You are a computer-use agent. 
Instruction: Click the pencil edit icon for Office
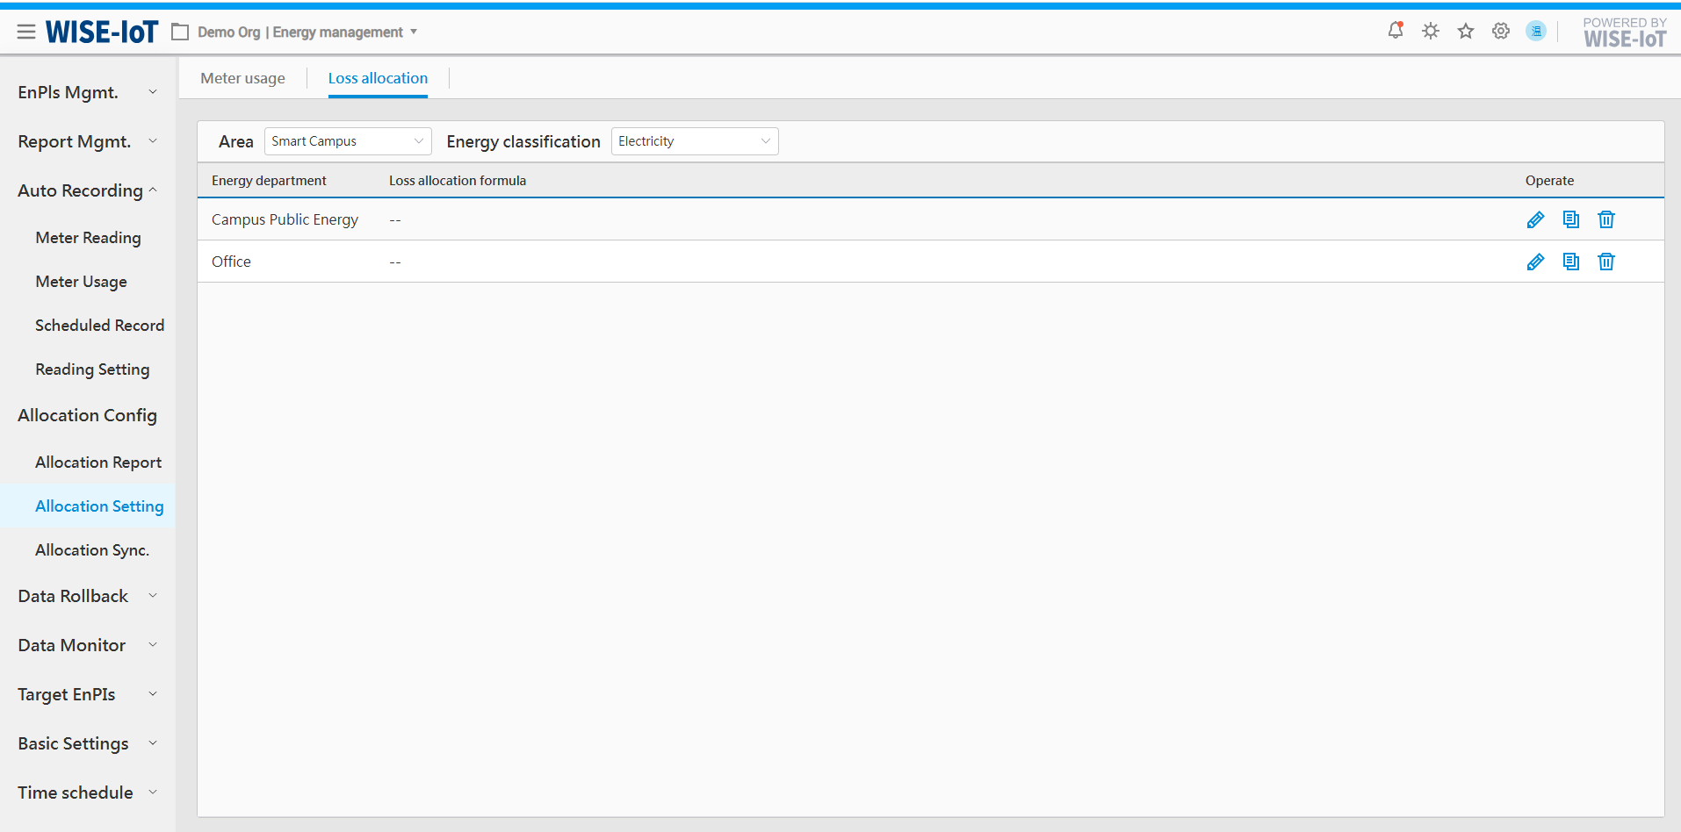pyautogui.click(x=1535, y=262)
